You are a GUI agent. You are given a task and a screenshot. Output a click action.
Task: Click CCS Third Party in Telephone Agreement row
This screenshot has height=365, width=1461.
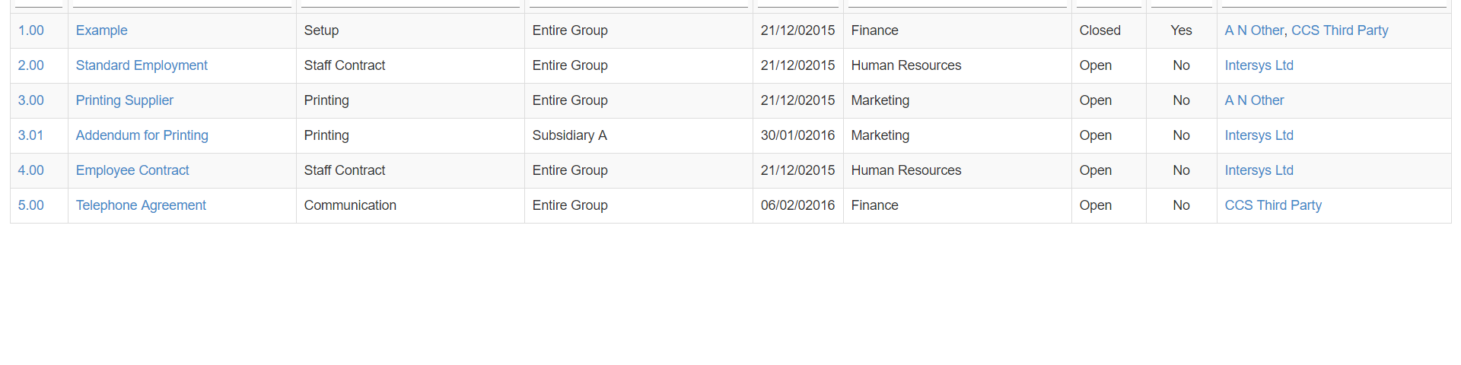(1273, 205)
